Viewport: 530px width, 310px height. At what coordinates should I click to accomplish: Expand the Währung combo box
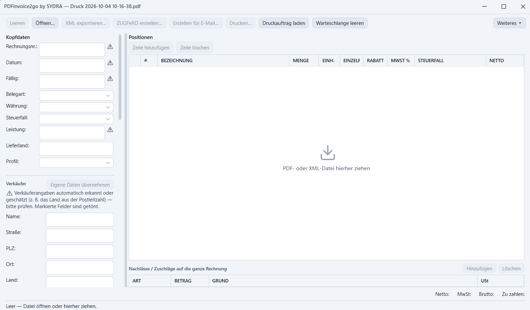(x=76, y=107)
